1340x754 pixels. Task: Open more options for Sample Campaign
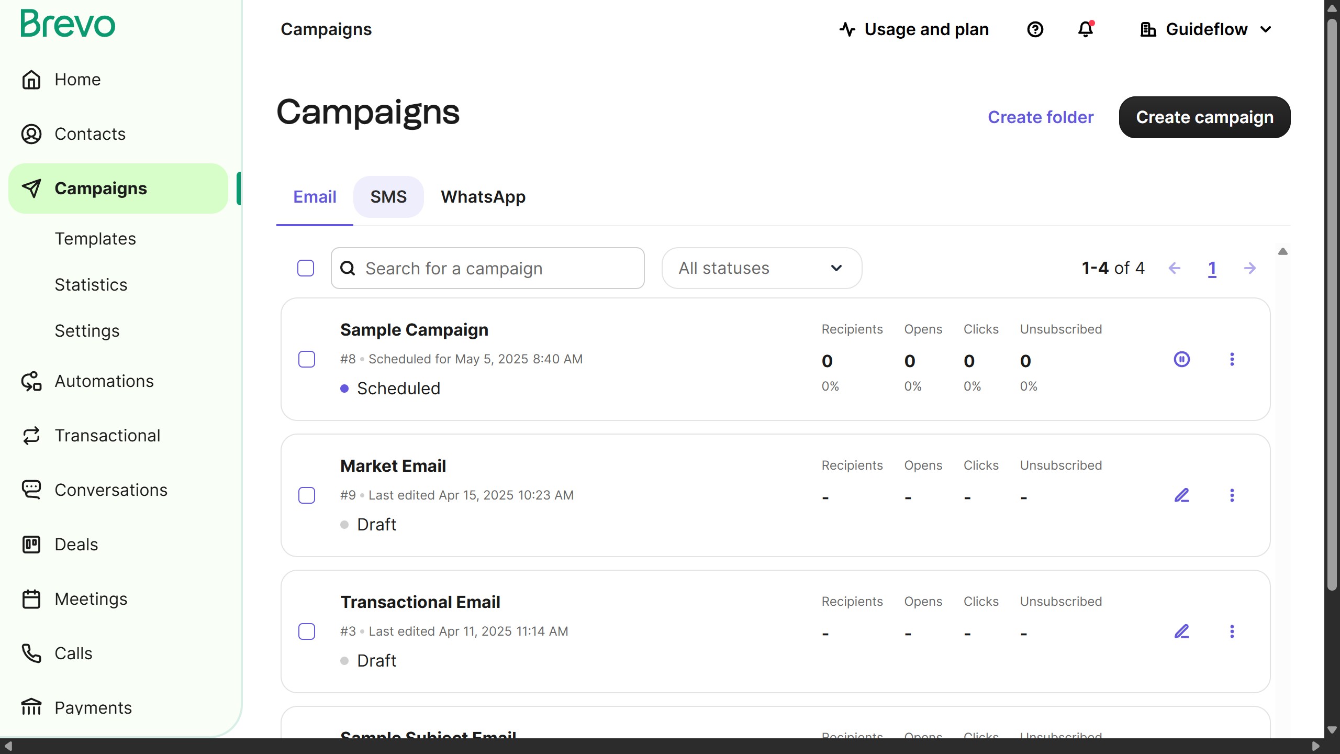1232,359
